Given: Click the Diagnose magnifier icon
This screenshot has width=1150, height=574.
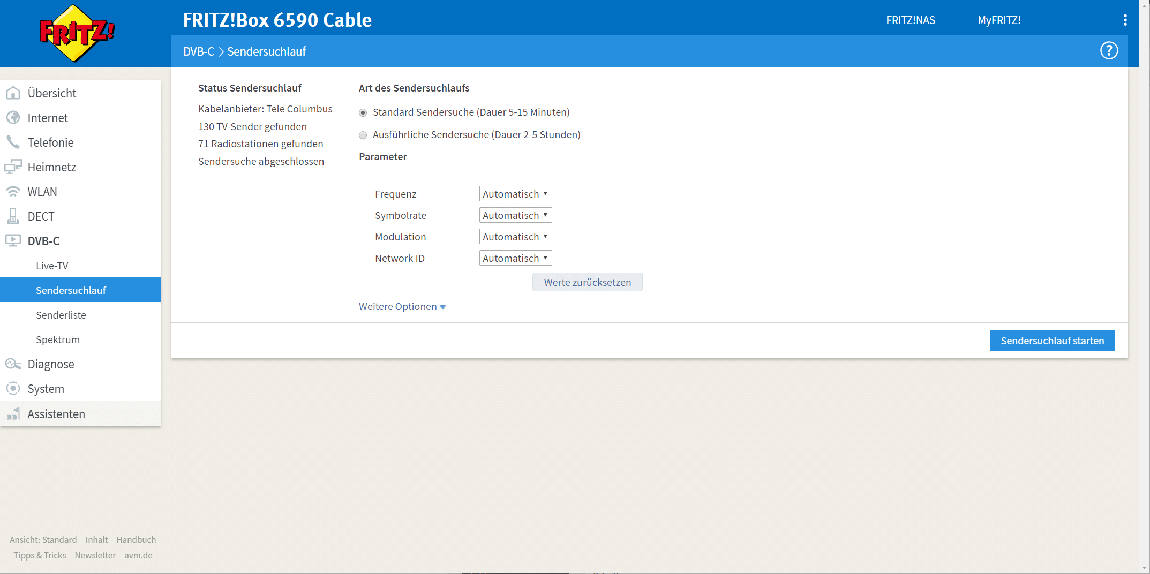Looking at the screenshot, I should click(13, 364).
